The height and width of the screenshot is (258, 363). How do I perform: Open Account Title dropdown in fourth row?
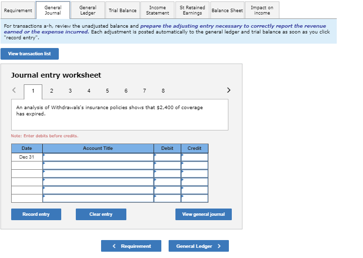coord(98,182)
